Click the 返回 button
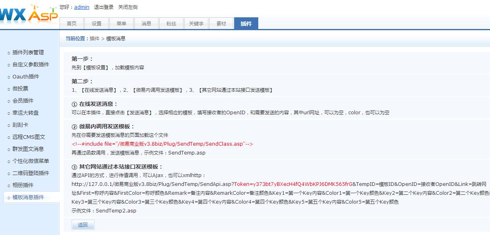 point(83,225)
